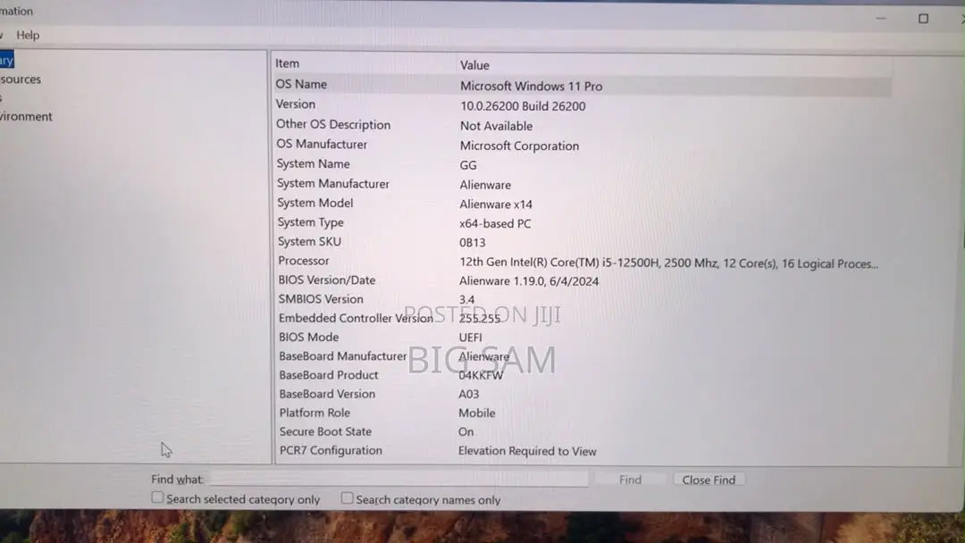The height and width of the screenshot is (543, 965).
Task: Click Elevation Required to View value
Action: tap(527, 451)
